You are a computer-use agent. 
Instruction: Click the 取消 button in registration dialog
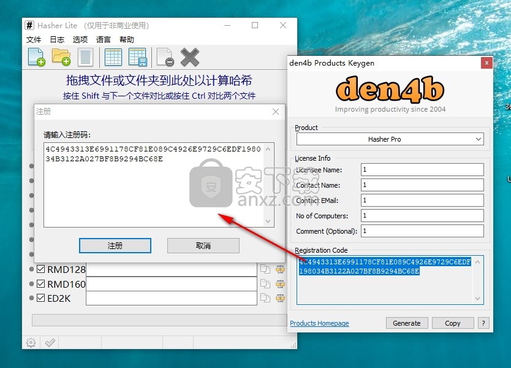(203, 246)
